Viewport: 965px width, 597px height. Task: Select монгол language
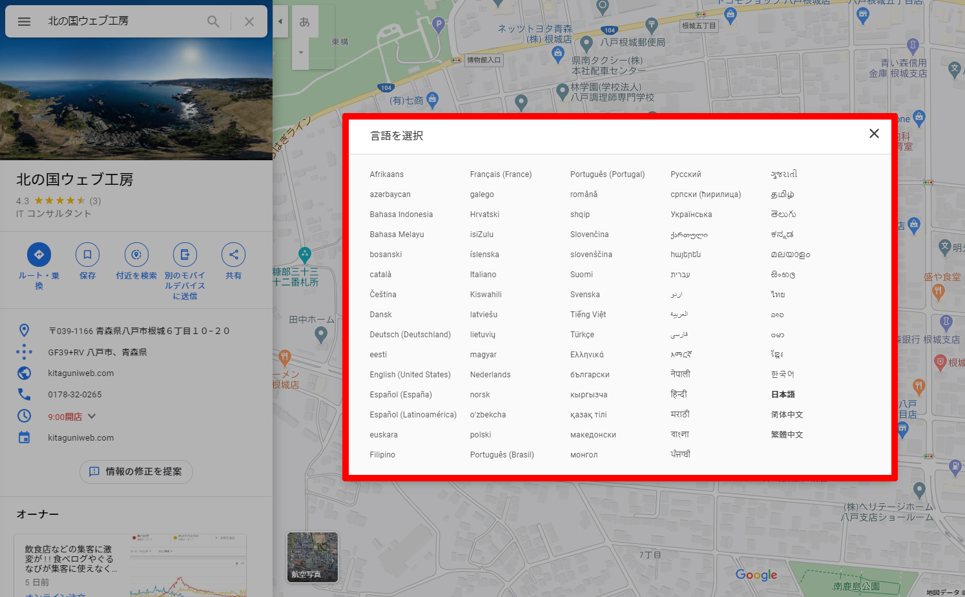coord(584,455)
